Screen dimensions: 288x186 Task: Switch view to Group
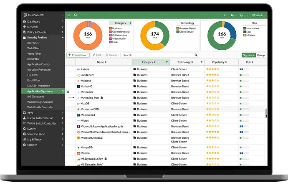261,55
